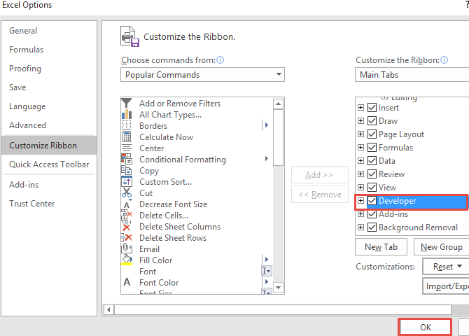The height and width of the screenshot is (336, 469).
Task: Click the info icon beside Customize the Ribbon
Action: point(444,59)
